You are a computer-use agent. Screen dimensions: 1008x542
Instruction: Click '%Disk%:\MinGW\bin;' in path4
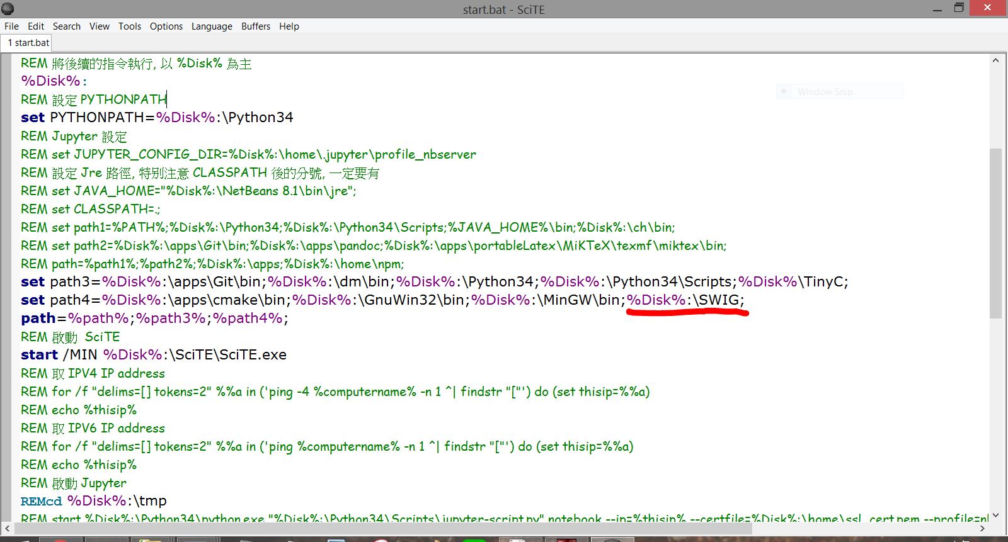coord(548,300)
